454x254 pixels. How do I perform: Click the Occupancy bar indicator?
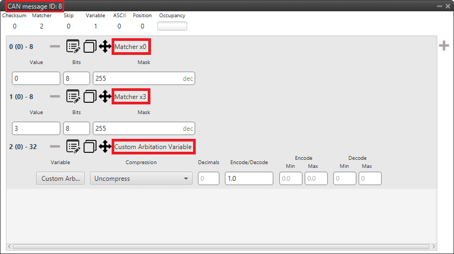pyautogui.click(x=172, y=26)
